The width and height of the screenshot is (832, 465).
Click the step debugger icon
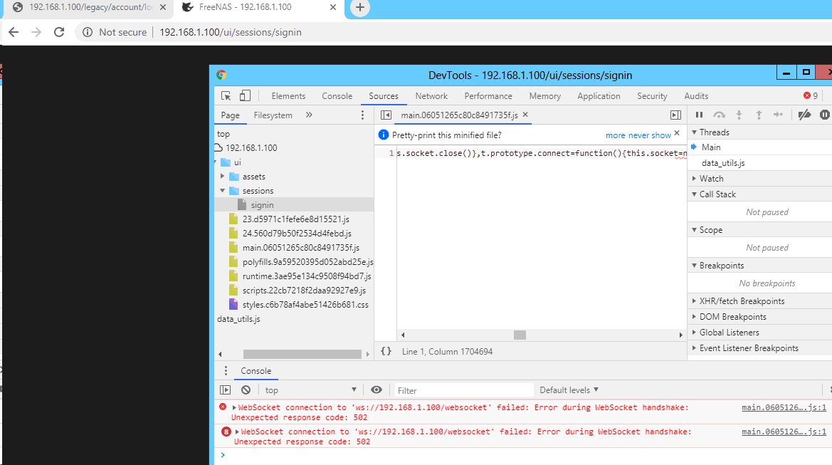779,115
